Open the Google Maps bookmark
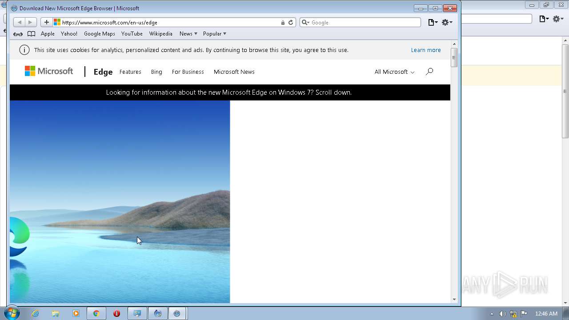Viewport: 569px width, 320px height. tap(100, 34)
